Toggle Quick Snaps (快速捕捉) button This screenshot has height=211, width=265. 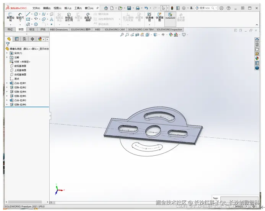(149, 17)
